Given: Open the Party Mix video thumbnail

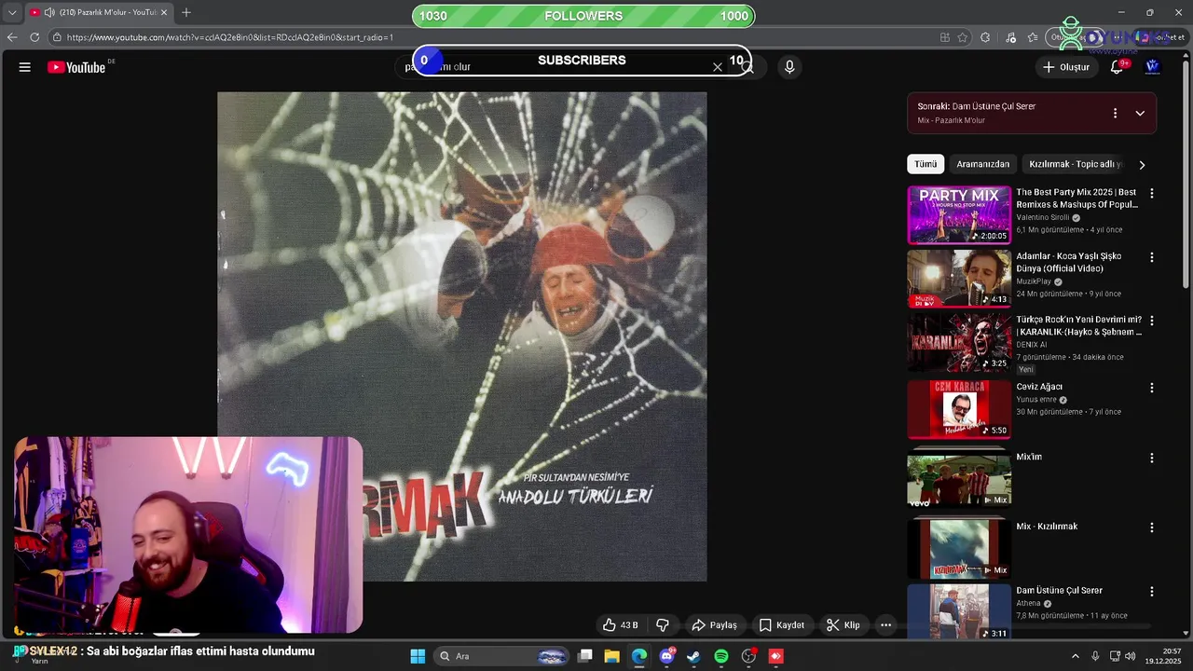Looking at the screenshot, I should [x=959, y=214].
